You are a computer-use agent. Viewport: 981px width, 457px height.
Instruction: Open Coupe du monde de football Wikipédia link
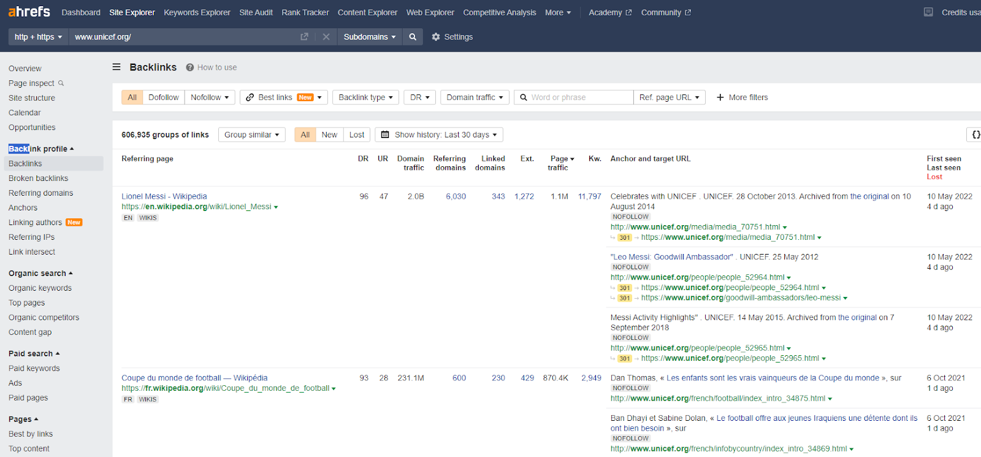click(194, 378)
